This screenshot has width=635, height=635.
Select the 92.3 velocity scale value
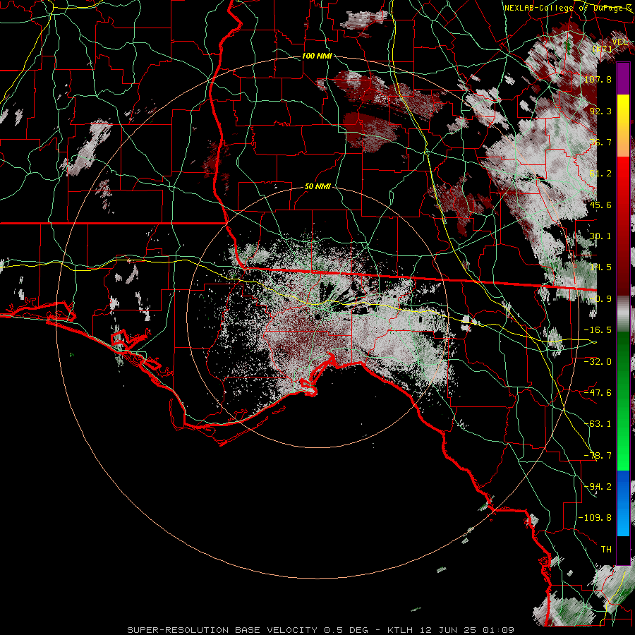601,111
